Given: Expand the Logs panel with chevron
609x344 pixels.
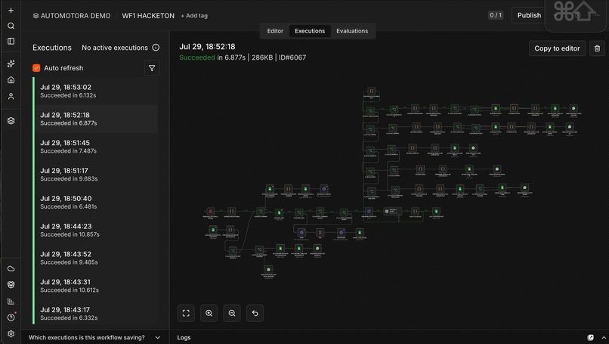Looking at the screenshot, I should click(x=604, y=337).
